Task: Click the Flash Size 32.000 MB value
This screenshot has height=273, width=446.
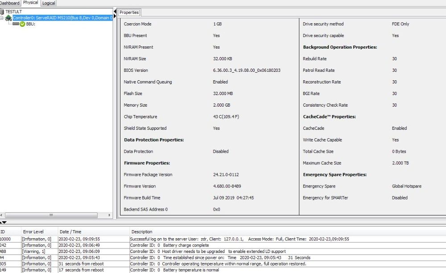Action: coord(223,94)
